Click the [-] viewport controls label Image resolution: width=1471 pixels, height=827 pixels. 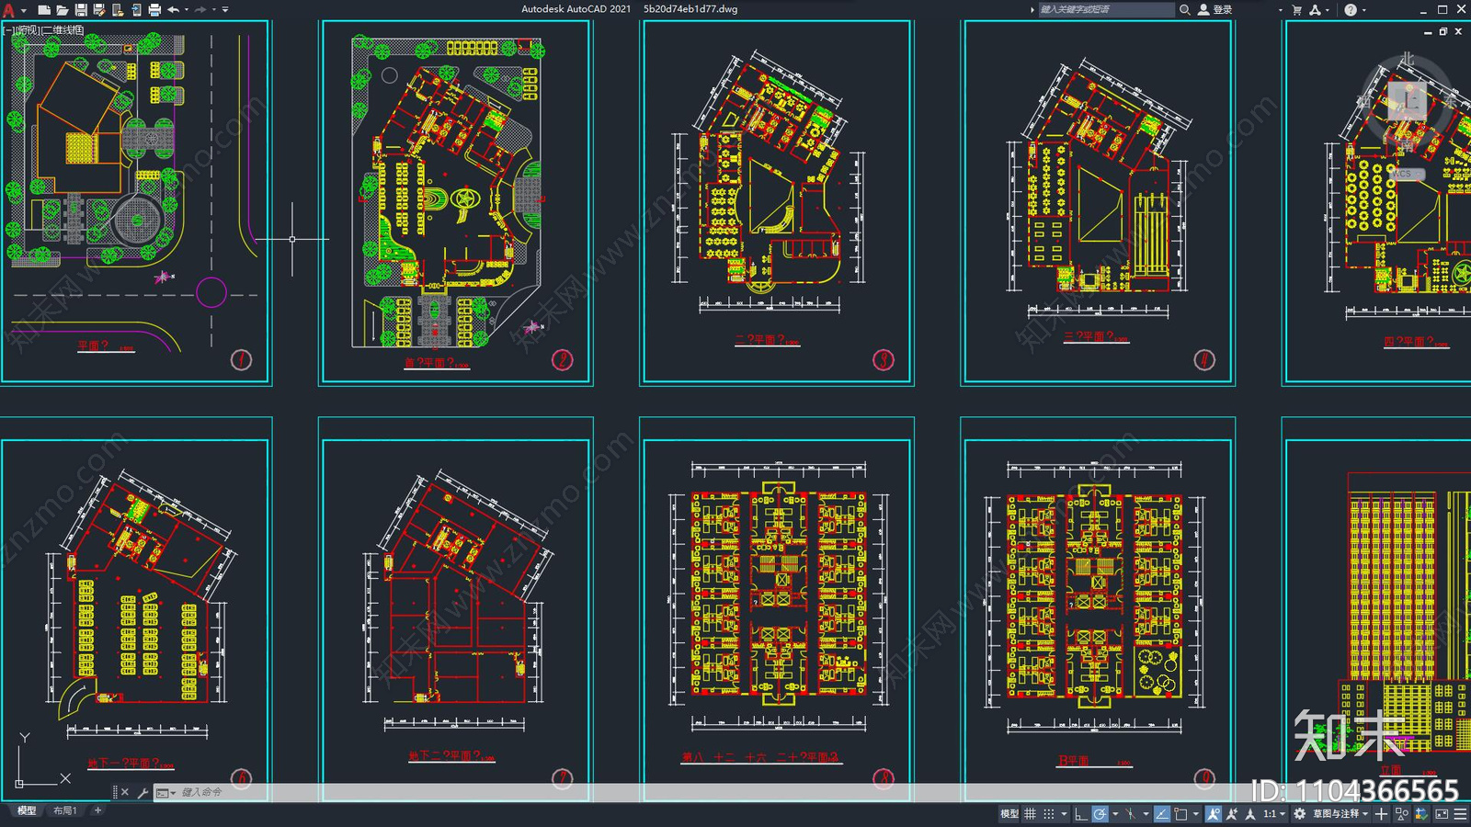[x=8, y=30]
